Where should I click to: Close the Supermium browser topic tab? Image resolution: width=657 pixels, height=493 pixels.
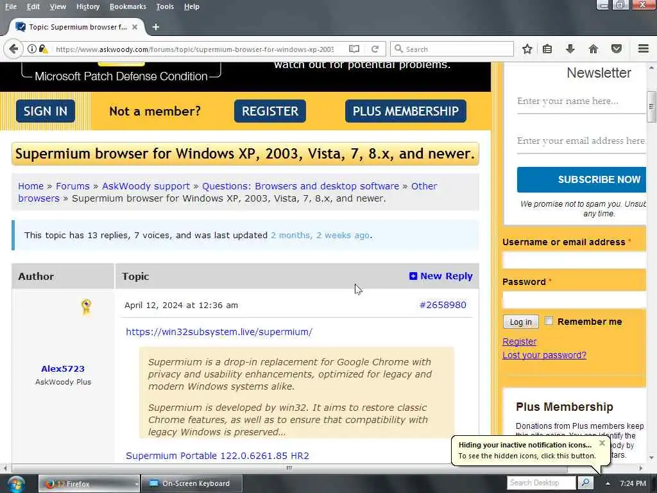pos(135,27)
